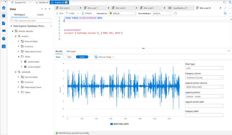Switch to the Workspace tab
Screen dimensions: 232x135
[20, 15]
